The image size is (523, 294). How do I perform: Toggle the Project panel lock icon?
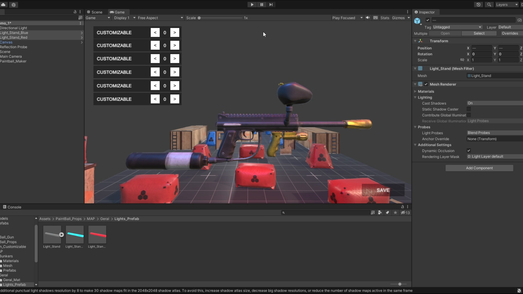[x=402, y=207]
